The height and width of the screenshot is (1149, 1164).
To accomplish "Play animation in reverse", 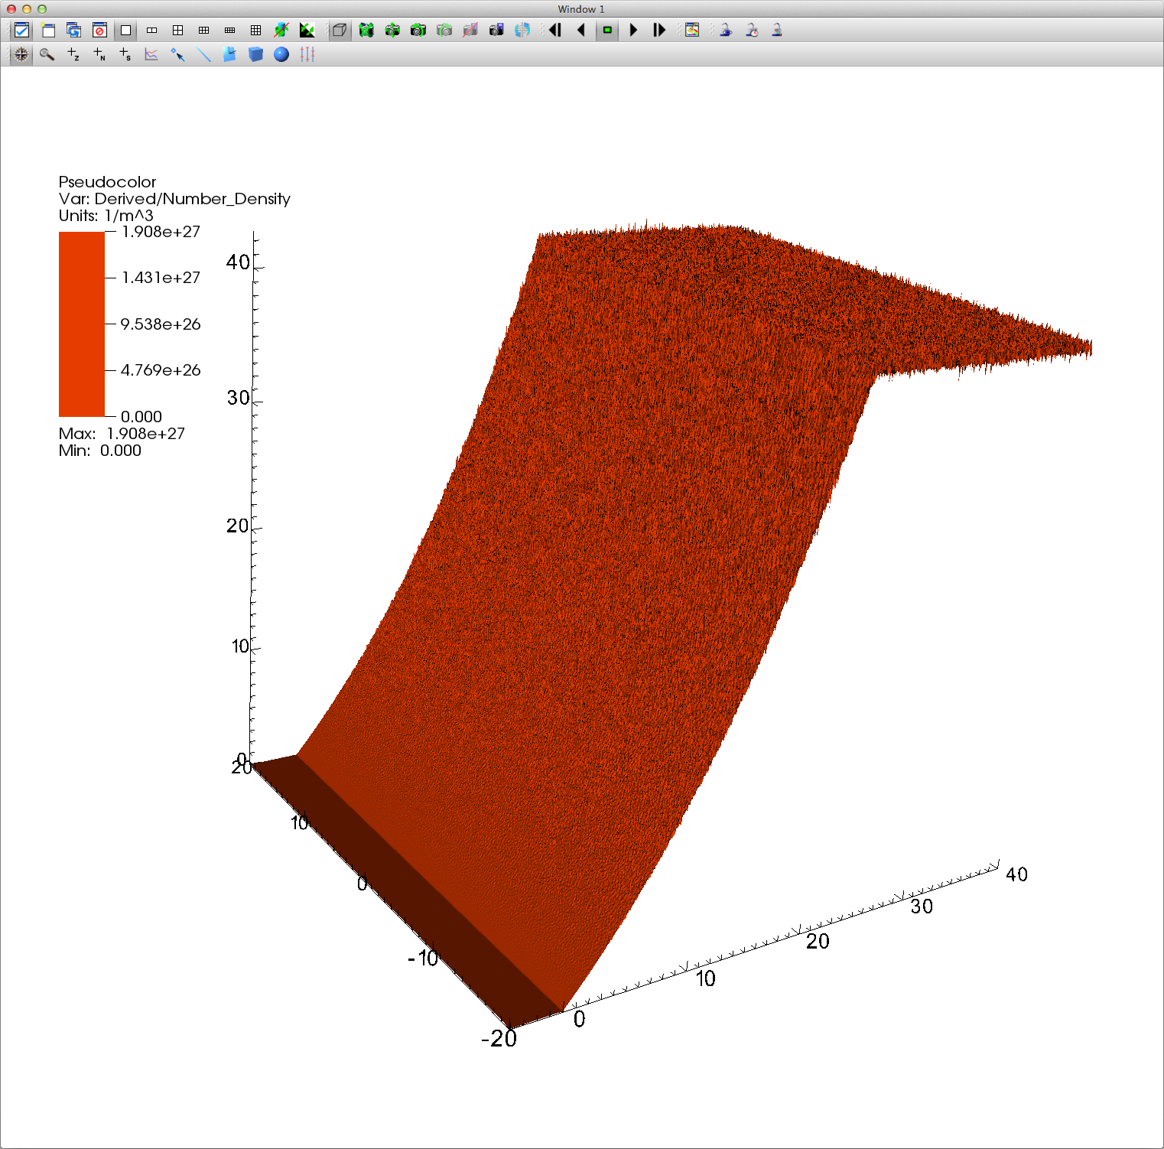I will tap(581, 30).
